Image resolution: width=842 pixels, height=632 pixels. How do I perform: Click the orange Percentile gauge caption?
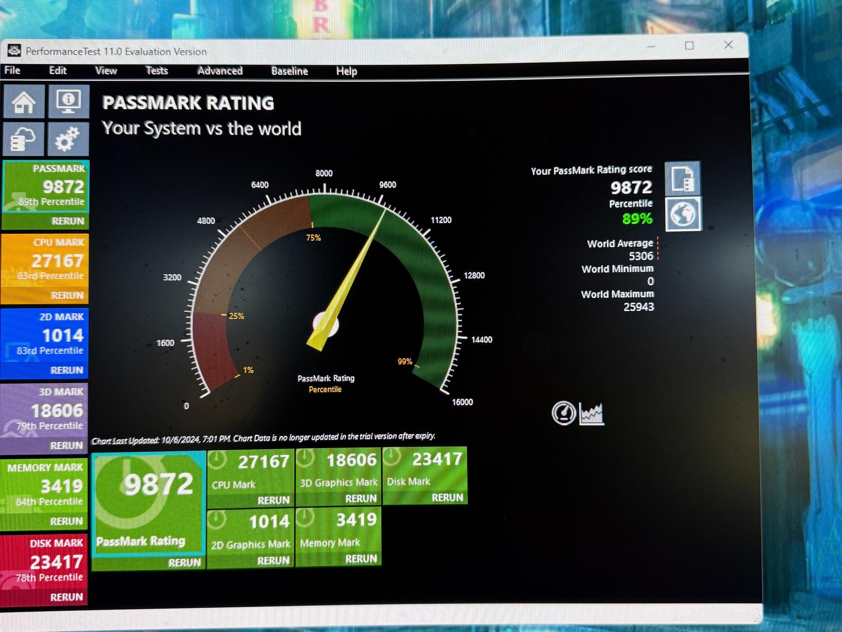tap(325, 389)
